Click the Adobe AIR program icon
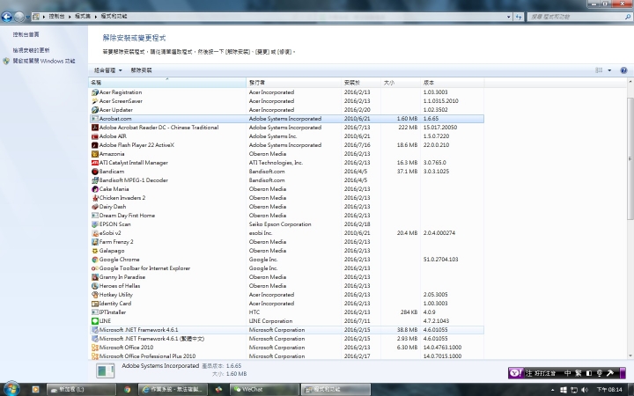Viewport: 634px width, 396px height. pyautogui.click(x=95, y=136)
